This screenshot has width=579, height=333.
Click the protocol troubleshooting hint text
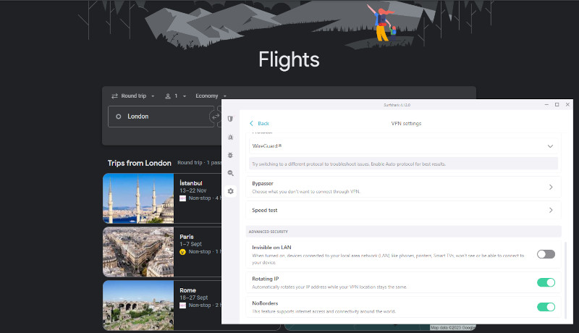click(x=349, y=164)
